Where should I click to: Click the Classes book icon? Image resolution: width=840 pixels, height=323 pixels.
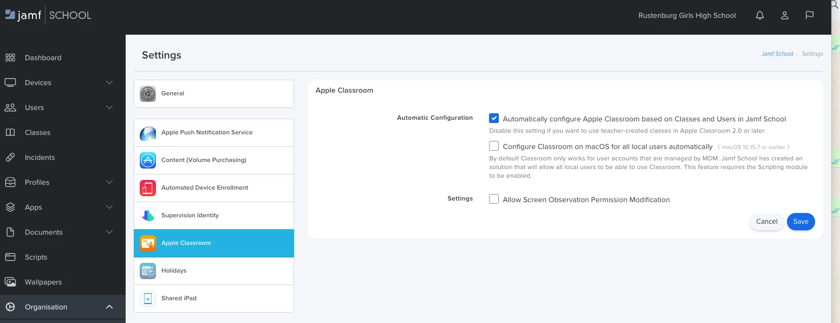click(x=10, y=132)
